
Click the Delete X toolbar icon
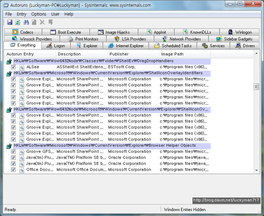42,22
